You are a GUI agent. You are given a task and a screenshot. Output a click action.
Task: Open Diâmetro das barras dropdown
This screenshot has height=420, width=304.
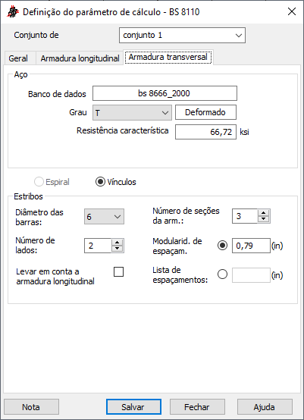104,216
